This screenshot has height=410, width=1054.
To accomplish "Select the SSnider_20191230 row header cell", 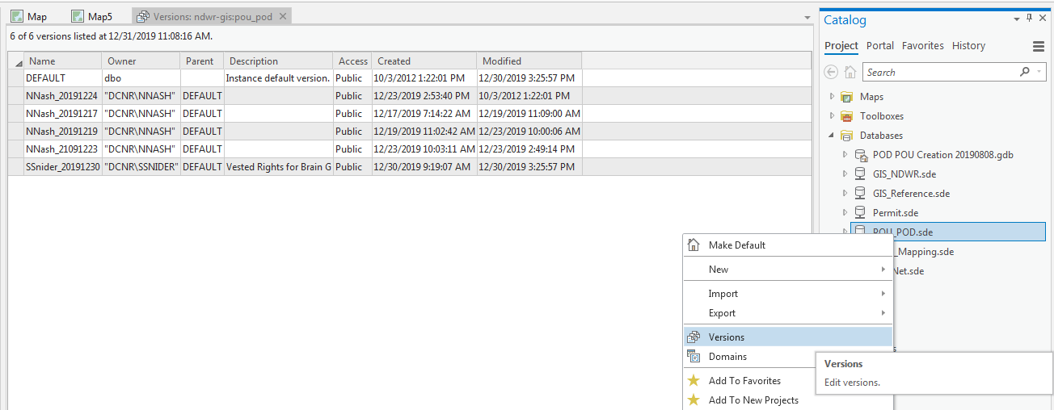I will pos(16,167).
